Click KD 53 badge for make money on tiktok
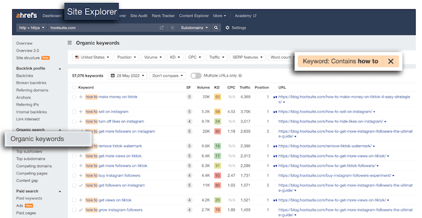This screenshot has width=422, height=218. click(x=217, y=97)
